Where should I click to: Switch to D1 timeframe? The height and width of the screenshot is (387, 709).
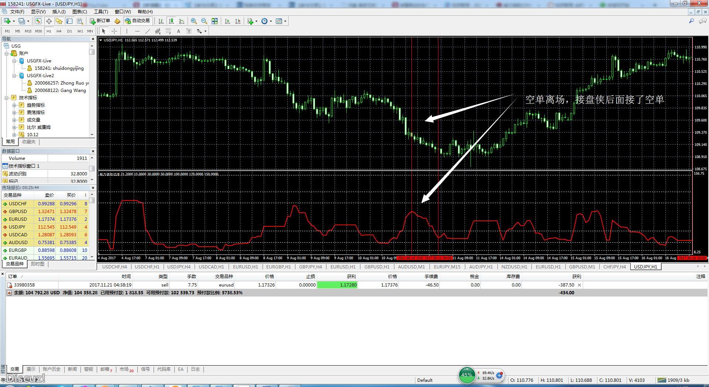69,31
